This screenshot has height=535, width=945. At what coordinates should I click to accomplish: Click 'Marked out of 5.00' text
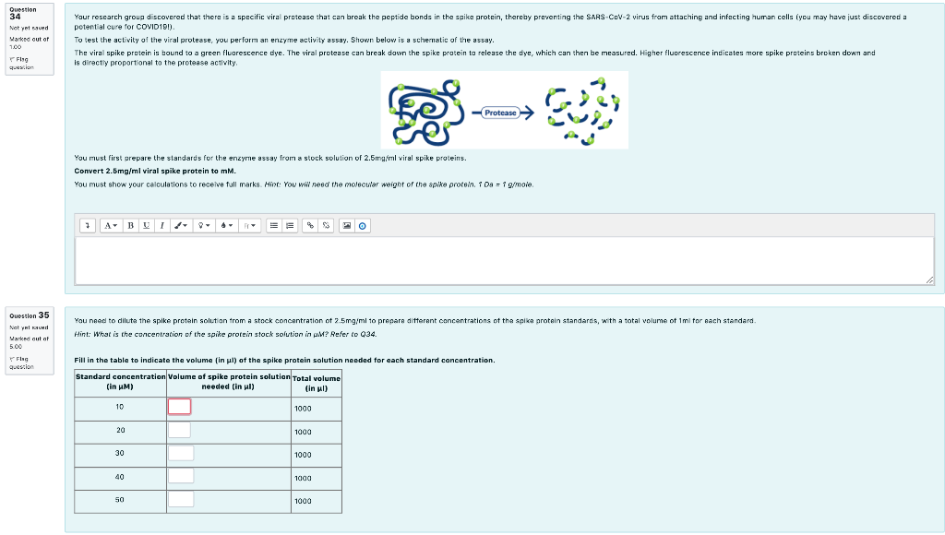pos(29,342)
